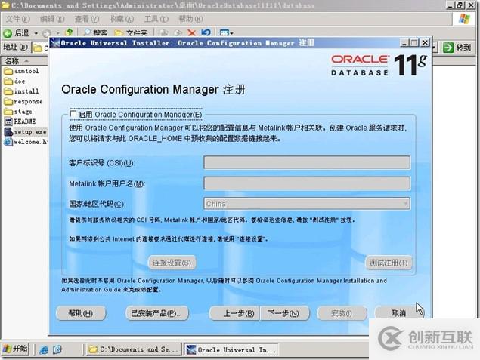Open the 编辑 (Edit) menu in Explorer

coord(52,19)
